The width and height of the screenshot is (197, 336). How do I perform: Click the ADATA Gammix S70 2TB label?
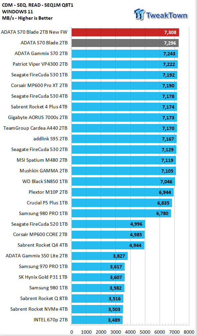[x=41, y=53]
